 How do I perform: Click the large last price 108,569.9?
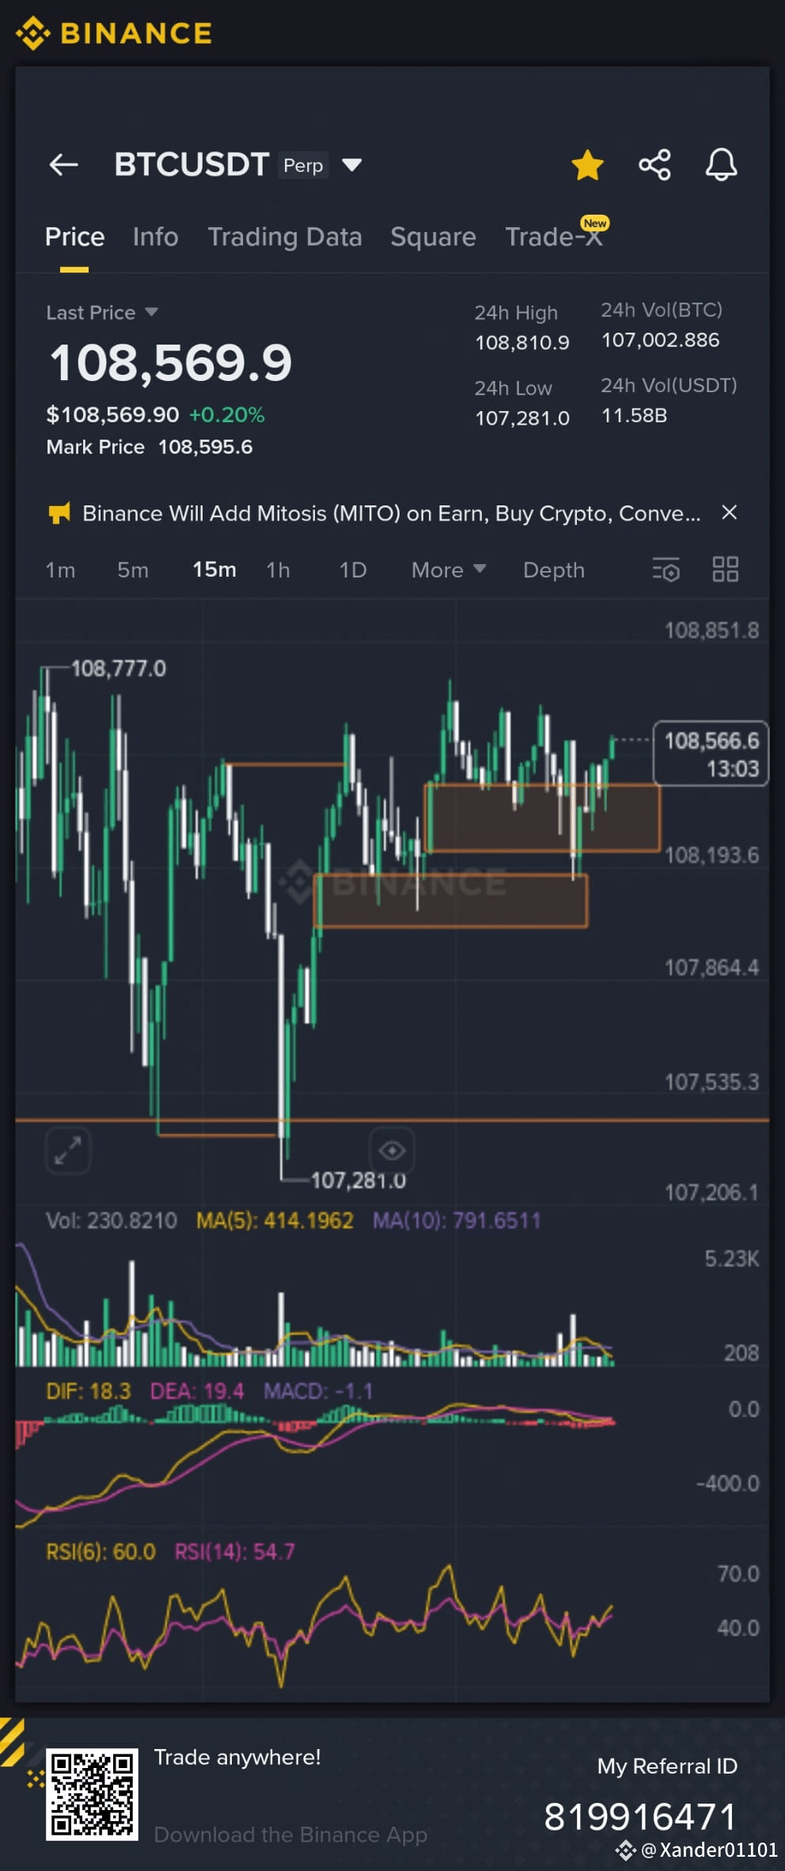point(170,363)
